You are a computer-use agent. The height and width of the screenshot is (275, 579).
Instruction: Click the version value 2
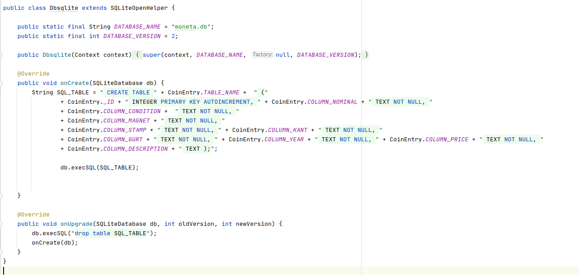pos(173,36)
